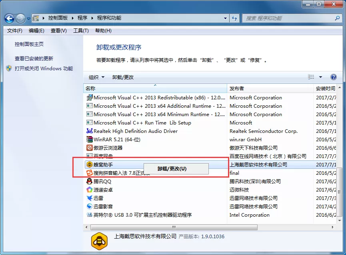Open address bar history dropdown
The height and width of the screenshot is (255, 346).
pyautogui.click(x=225, y=18)
